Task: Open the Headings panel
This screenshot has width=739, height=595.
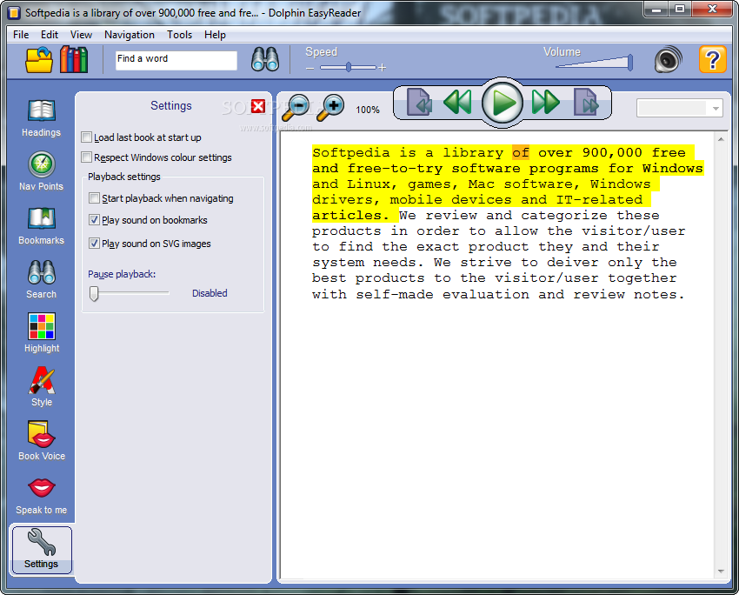Action: pyautogui.click(x=42, y=118)
